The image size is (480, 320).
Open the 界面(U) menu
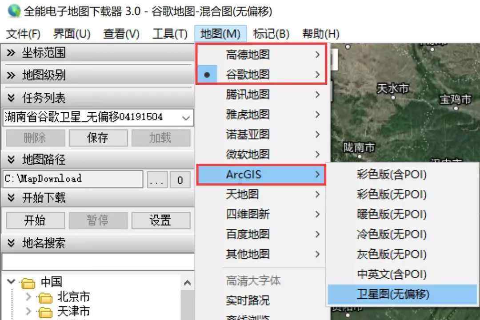click(72, 34)
